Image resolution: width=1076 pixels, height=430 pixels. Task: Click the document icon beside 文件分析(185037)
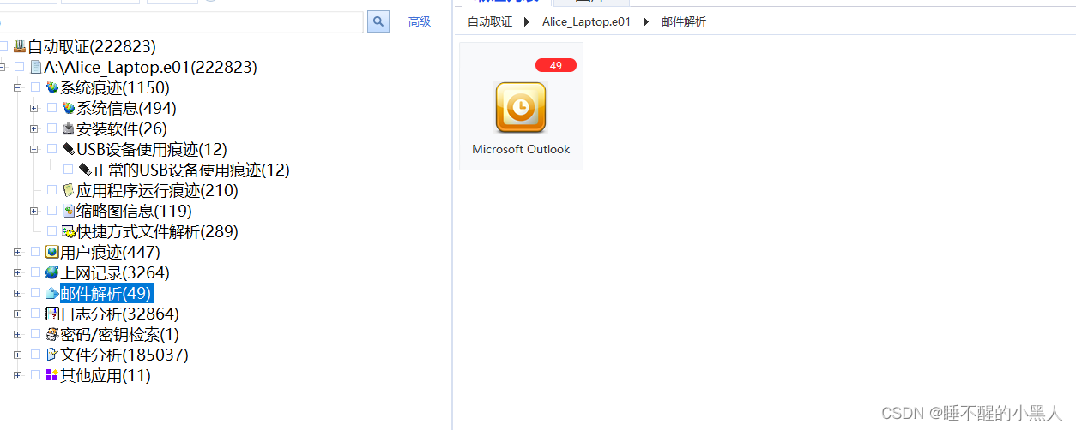pyautogui.click(x=52, y=355)
